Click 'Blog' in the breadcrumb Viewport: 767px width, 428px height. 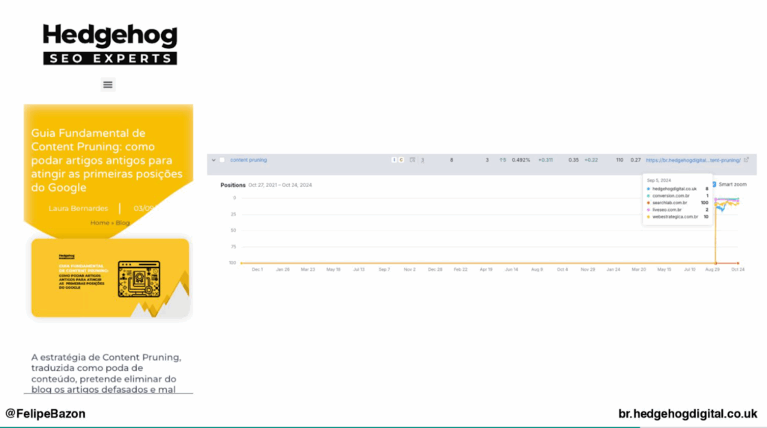(122, 223)
